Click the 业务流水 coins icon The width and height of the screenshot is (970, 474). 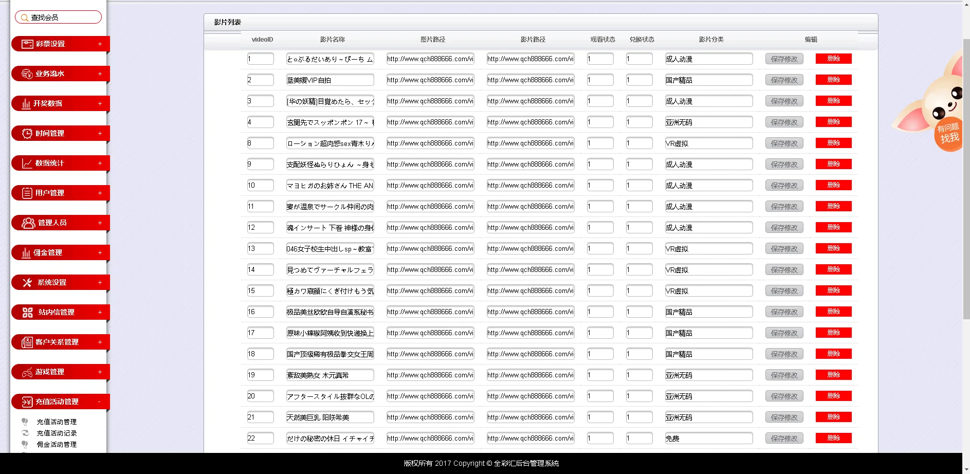(27, 74)
